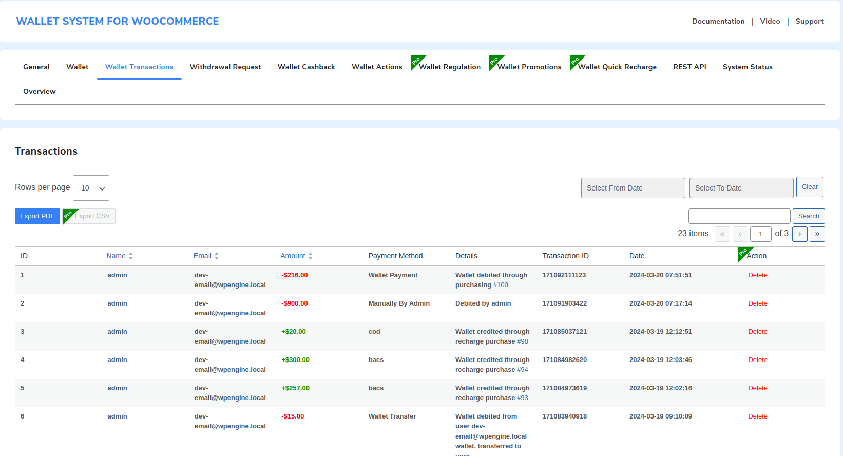This screenshot has height=456, width=843.
Task: Click the Pro badge on Action column
Action: point(743,253)
